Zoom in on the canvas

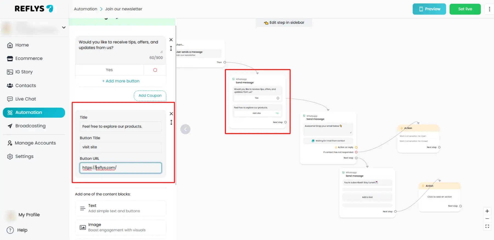[x=487, y=211]
